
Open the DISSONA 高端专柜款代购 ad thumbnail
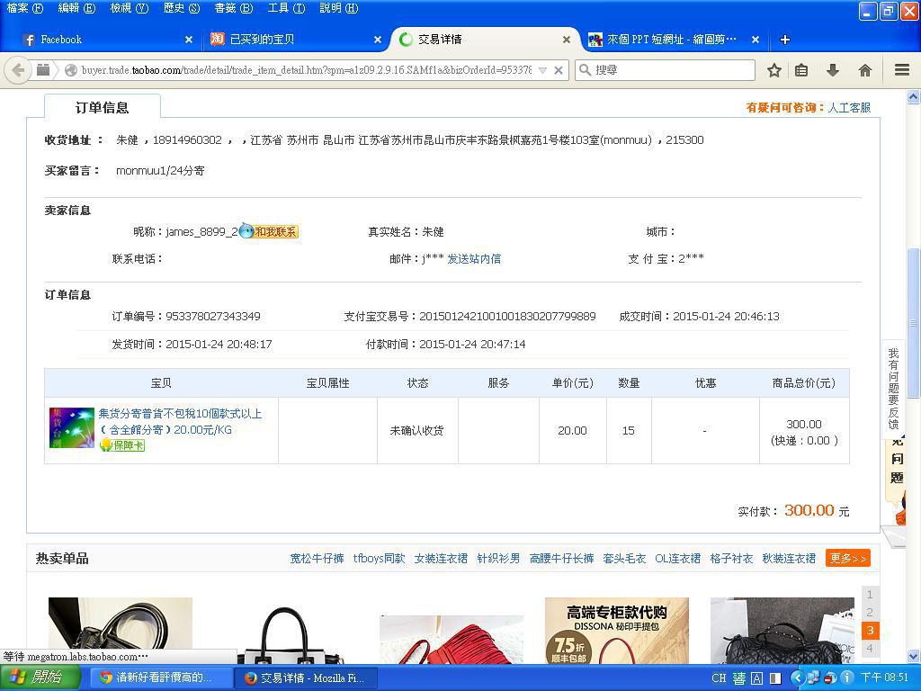617,631
